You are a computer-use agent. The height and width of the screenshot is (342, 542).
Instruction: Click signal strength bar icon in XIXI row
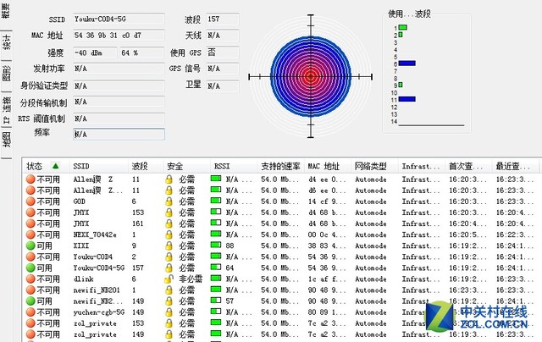(216, 245)
